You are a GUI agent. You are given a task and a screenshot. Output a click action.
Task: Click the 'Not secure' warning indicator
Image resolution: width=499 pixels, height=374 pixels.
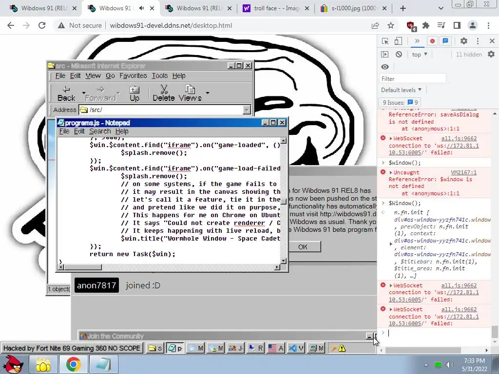click(x=80, y=25)
